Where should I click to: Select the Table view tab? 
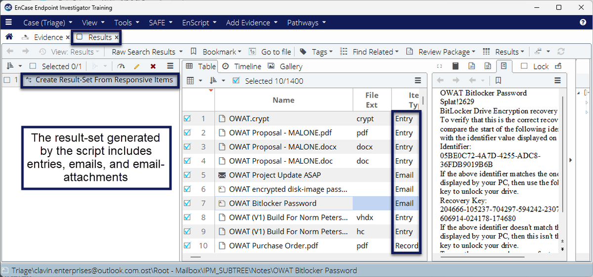(201, 66)
